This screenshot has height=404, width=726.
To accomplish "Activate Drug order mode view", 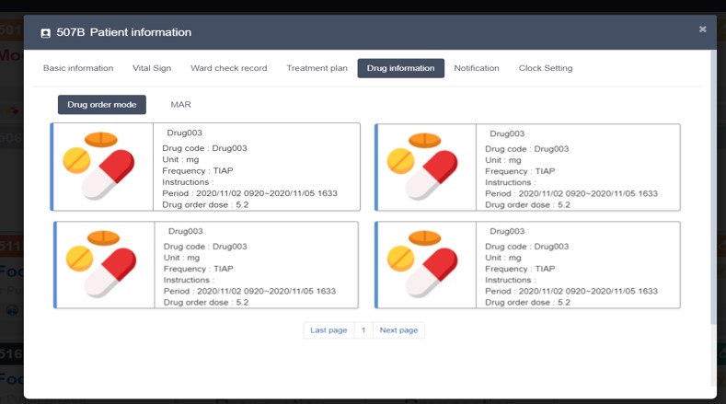I will tap(102, 105).
